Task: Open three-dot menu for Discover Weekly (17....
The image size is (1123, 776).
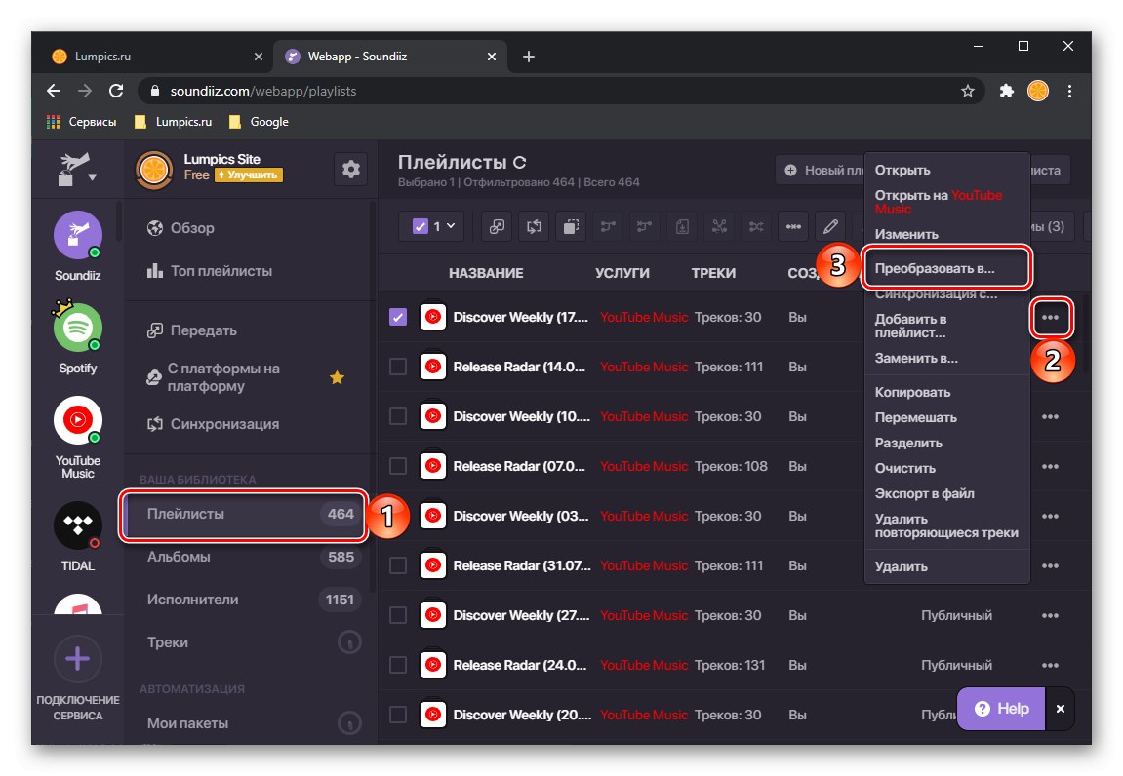Action: [1051, 317]
